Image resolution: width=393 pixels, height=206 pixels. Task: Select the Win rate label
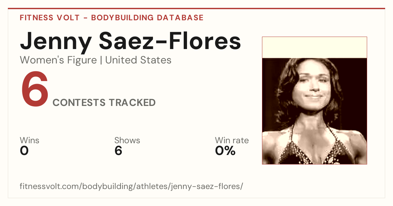pos(232,140)
